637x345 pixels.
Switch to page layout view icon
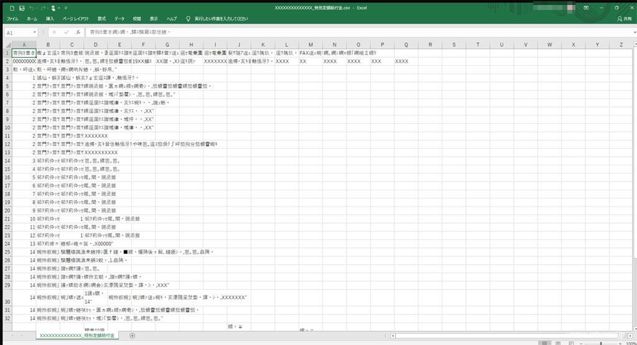[558, 343]
